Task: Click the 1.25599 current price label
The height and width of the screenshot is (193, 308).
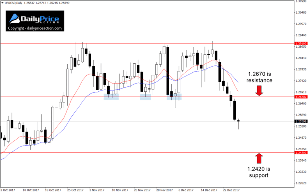Action: click(301, 121)
